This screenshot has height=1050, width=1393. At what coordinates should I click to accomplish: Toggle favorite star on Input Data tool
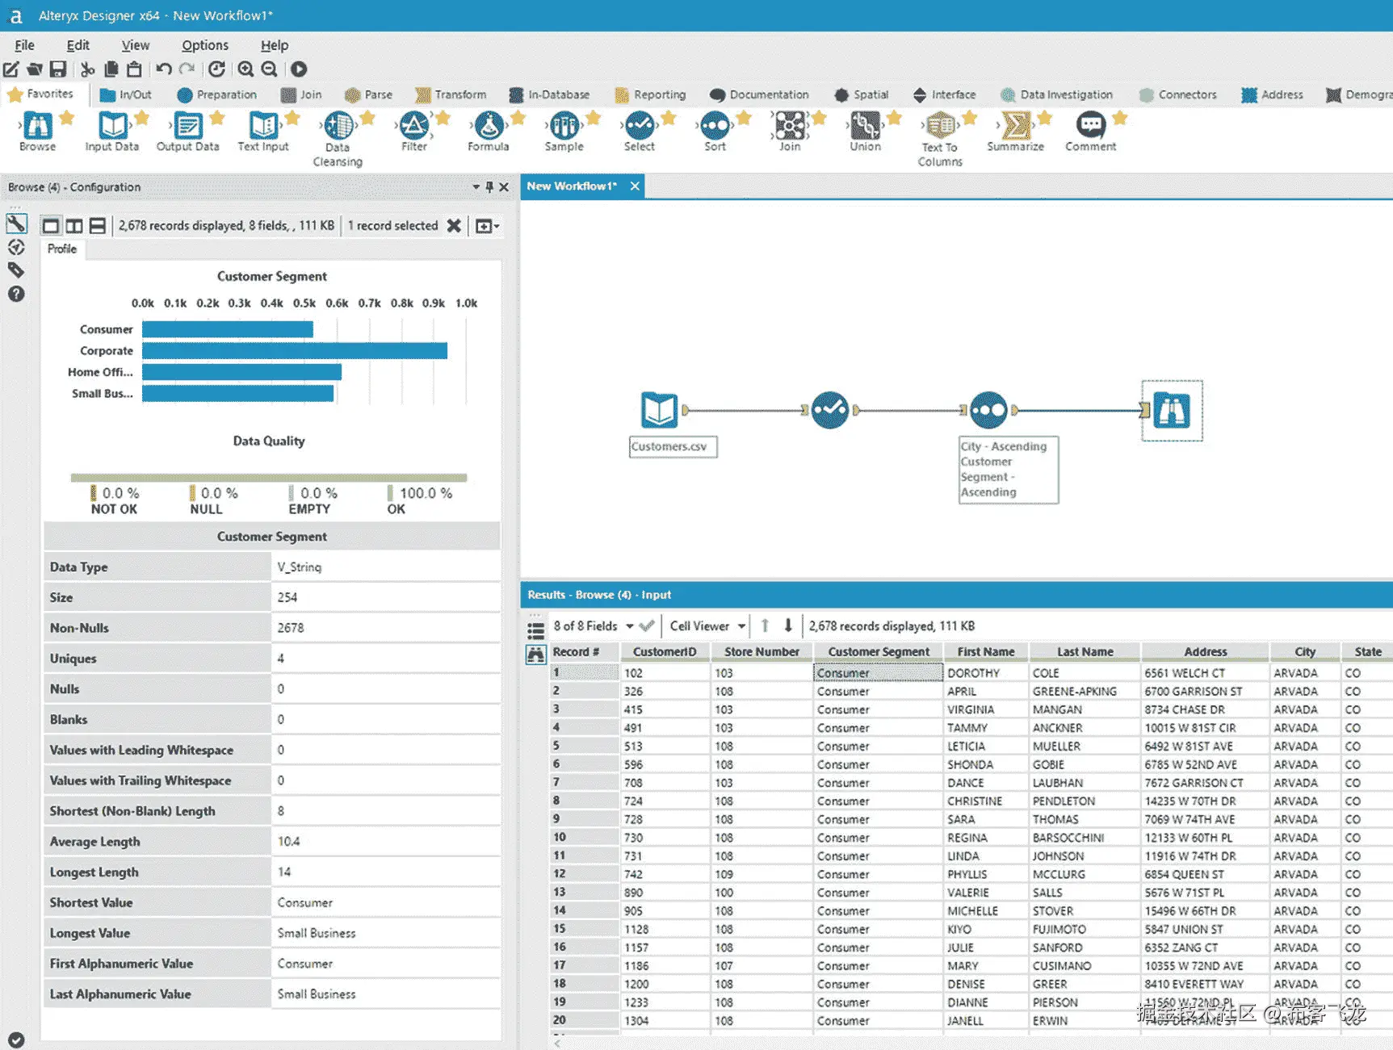click(142, 119)
